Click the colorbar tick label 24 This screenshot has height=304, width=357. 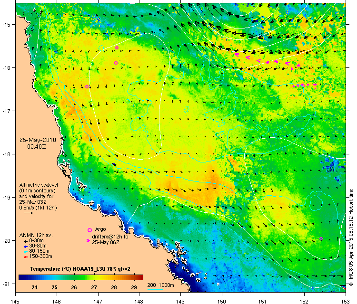35,288
